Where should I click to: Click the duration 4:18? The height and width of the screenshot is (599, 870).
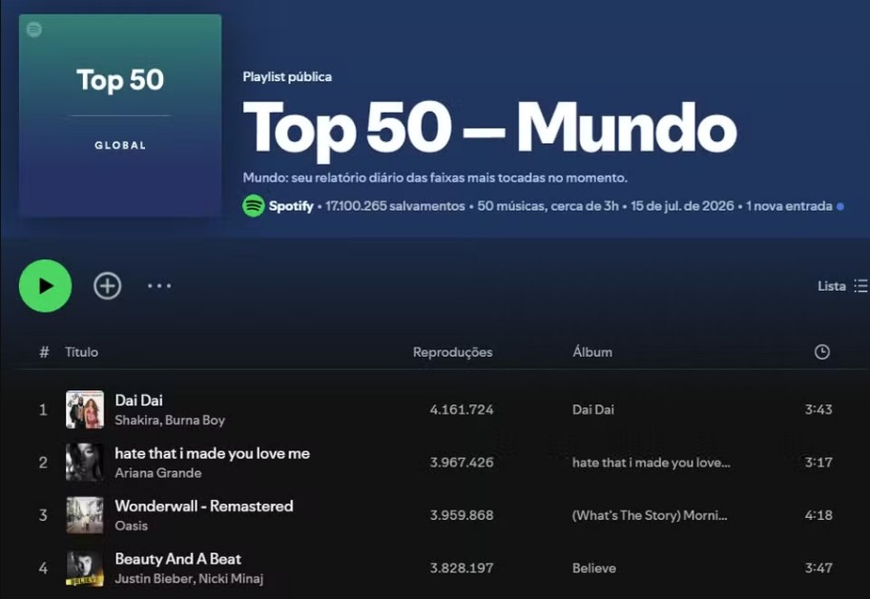(818, 515)
